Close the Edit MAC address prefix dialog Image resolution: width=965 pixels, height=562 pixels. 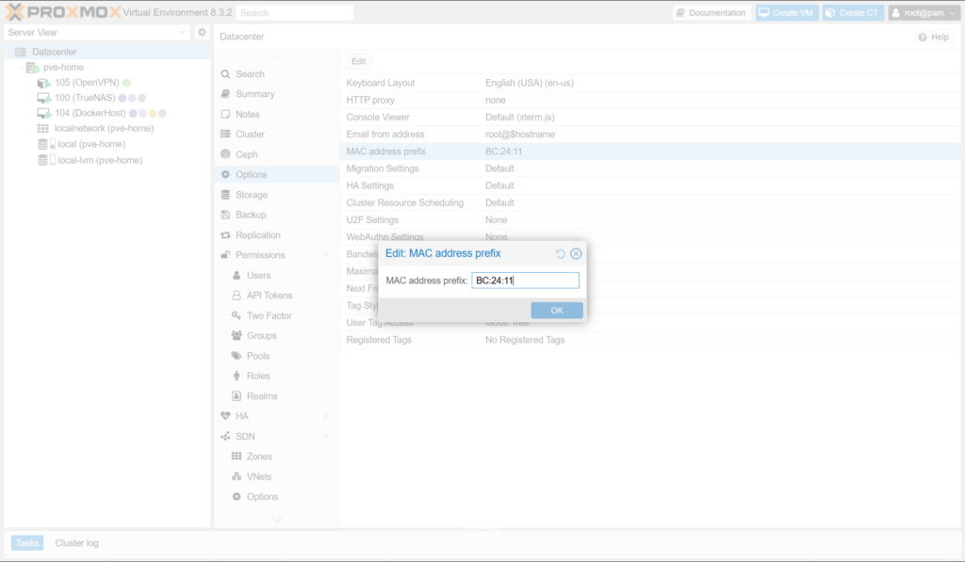click(576, 253)
